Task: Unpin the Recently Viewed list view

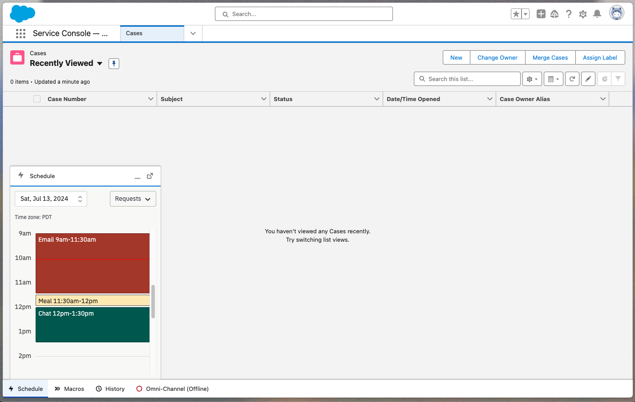Action: 114,63
